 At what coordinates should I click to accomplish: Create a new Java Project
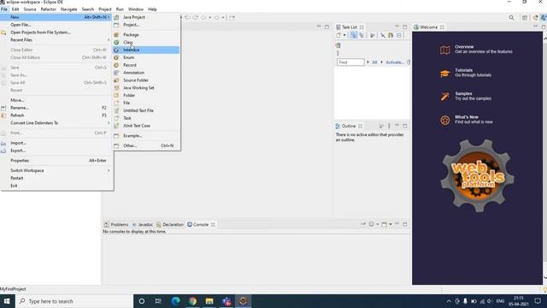point(134,17)
